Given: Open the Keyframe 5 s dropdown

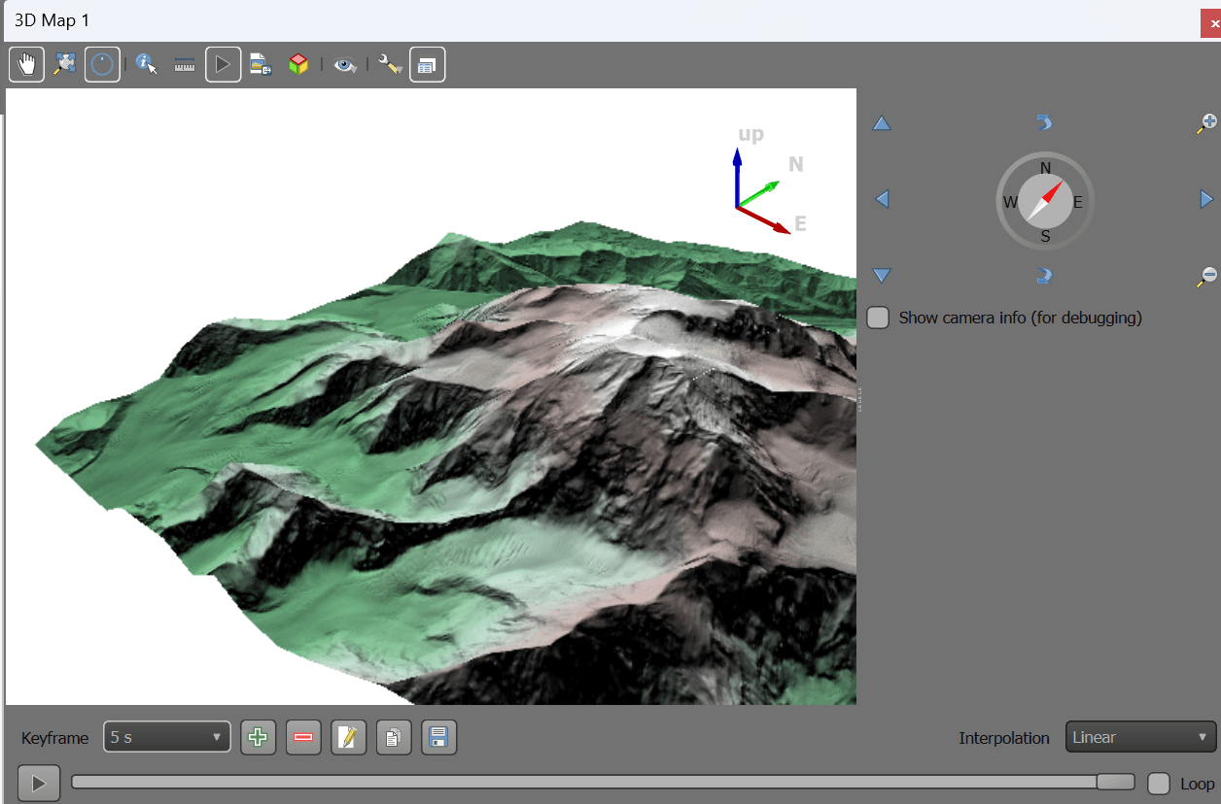Looking at the screenshot, I should (x=166, y=738).
